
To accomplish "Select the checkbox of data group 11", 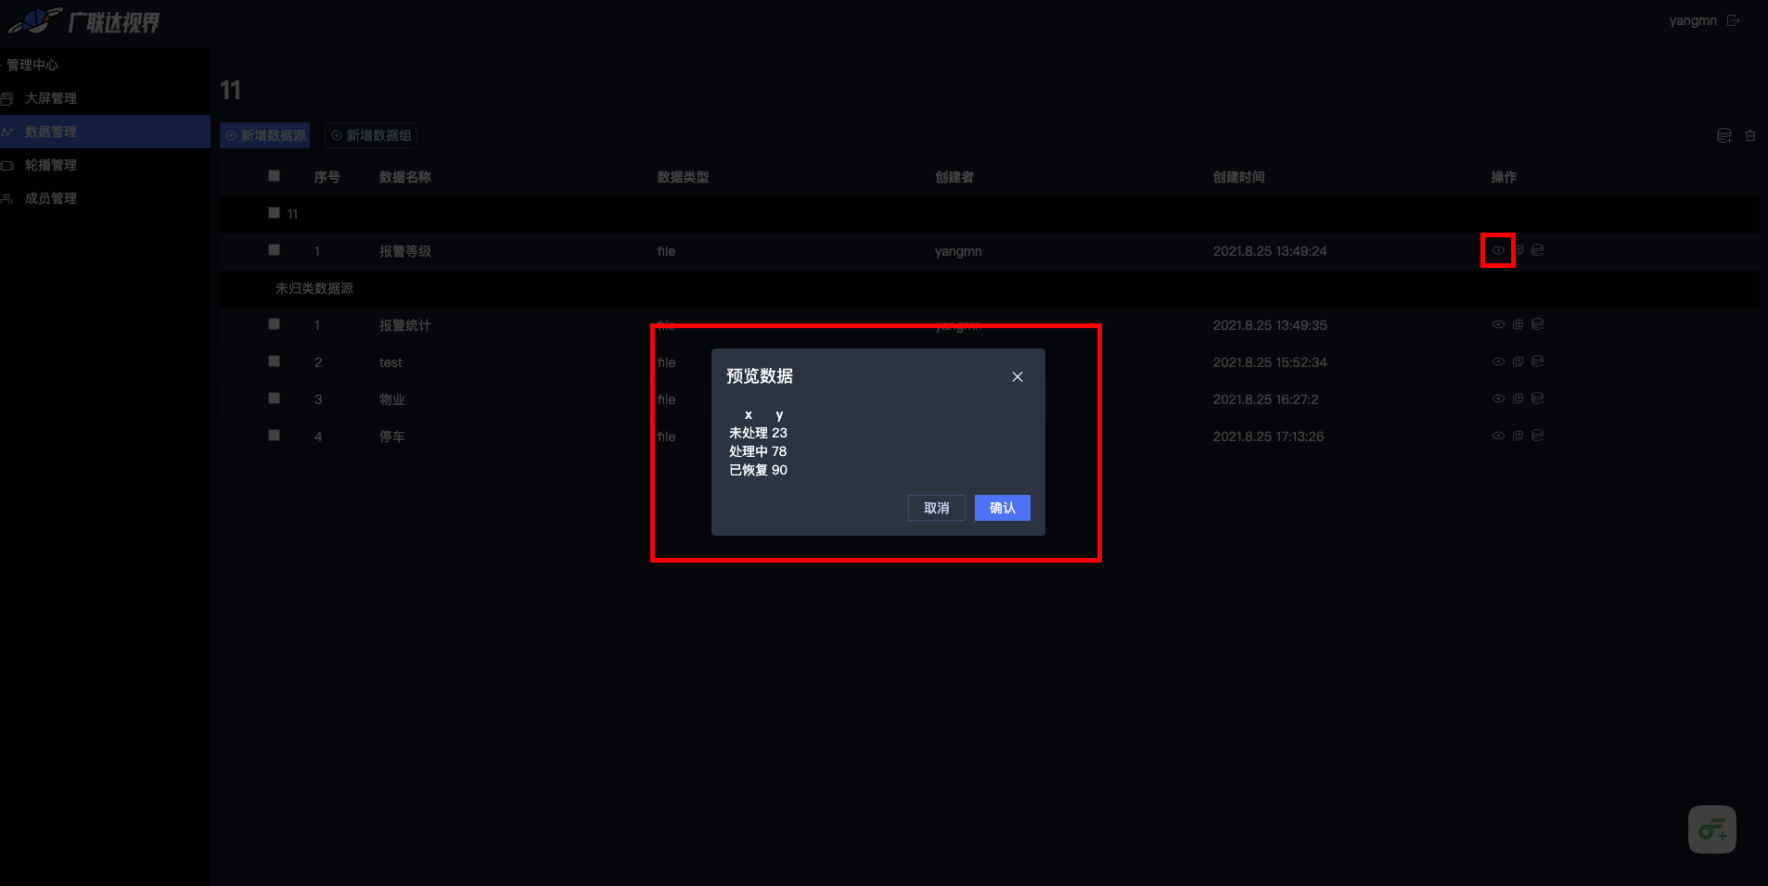I will [x=274, y=213].
